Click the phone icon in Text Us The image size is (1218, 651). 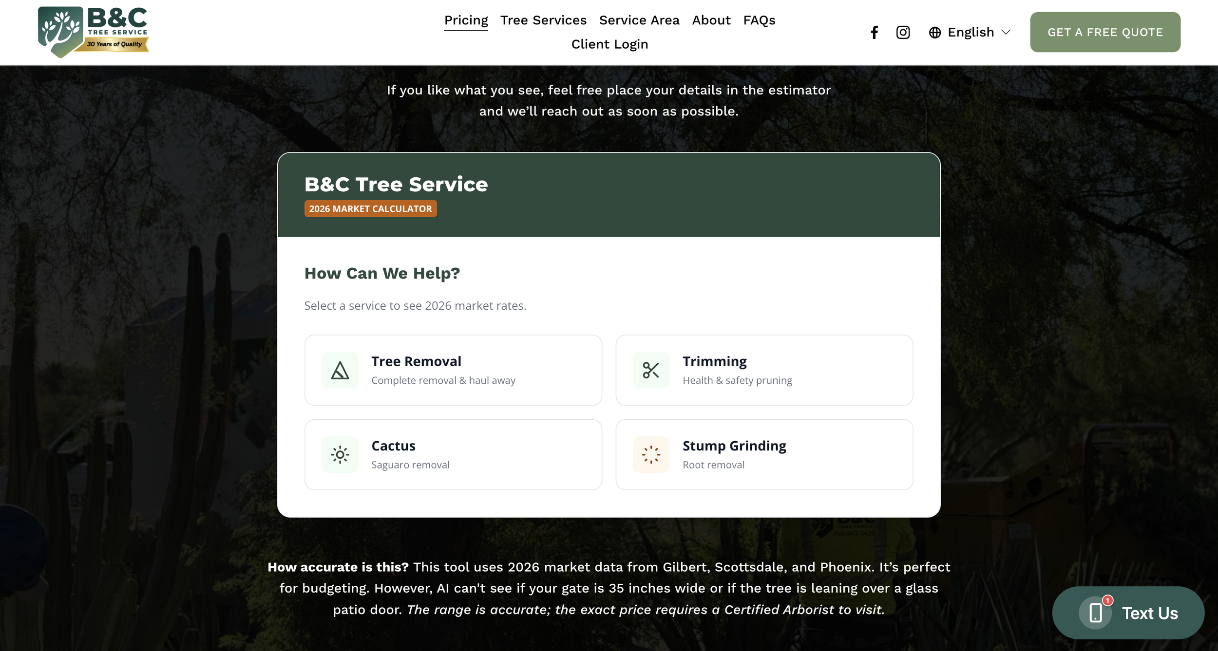(1095, 613)
